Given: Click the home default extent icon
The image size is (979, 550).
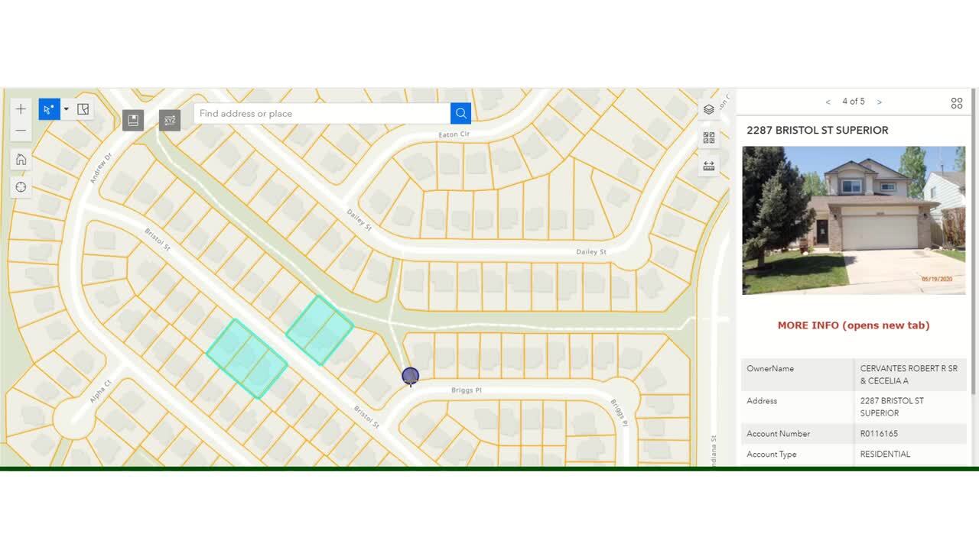Looking at the screenshot, I should (21, 159).
